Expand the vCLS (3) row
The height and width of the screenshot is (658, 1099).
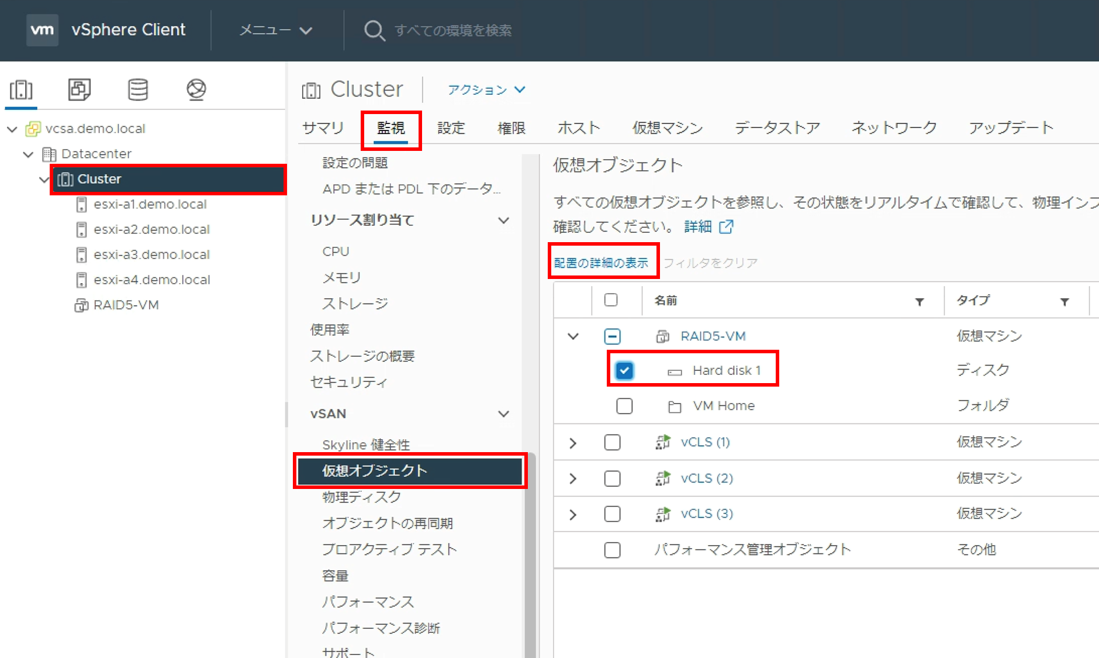pos(573,515)
